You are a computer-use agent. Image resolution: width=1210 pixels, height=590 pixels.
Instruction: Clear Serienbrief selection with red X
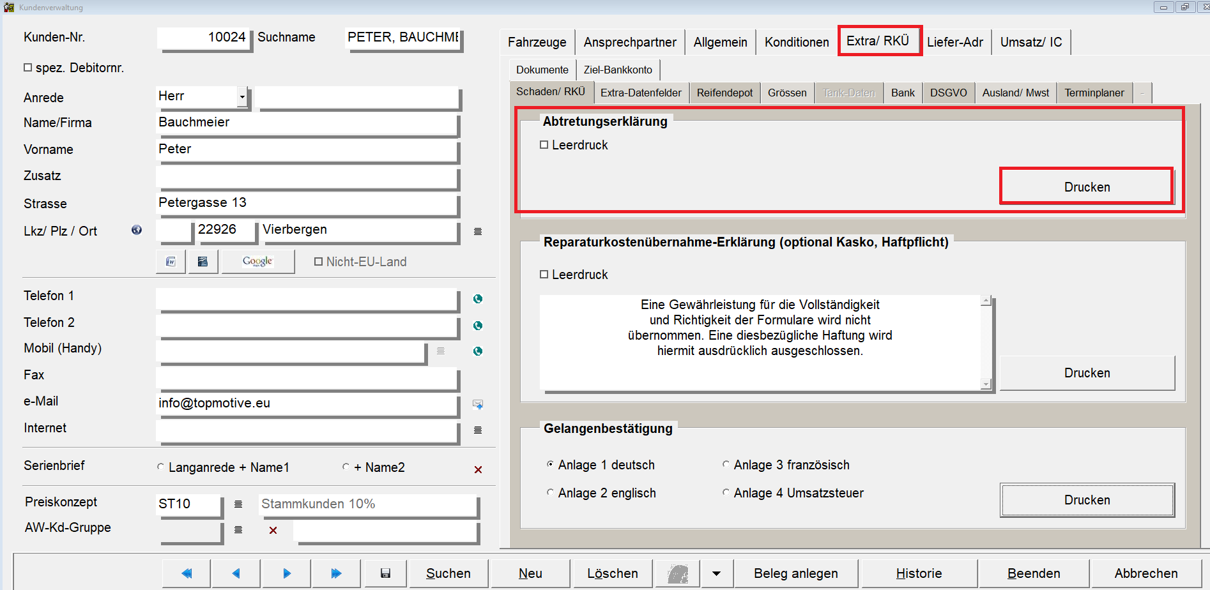[478, 469]
